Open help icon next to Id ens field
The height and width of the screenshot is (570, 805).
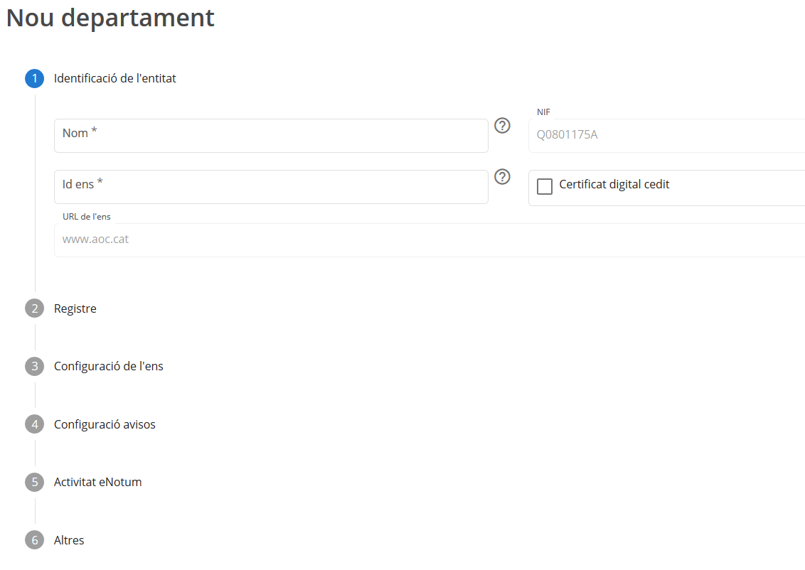[502, 177]
